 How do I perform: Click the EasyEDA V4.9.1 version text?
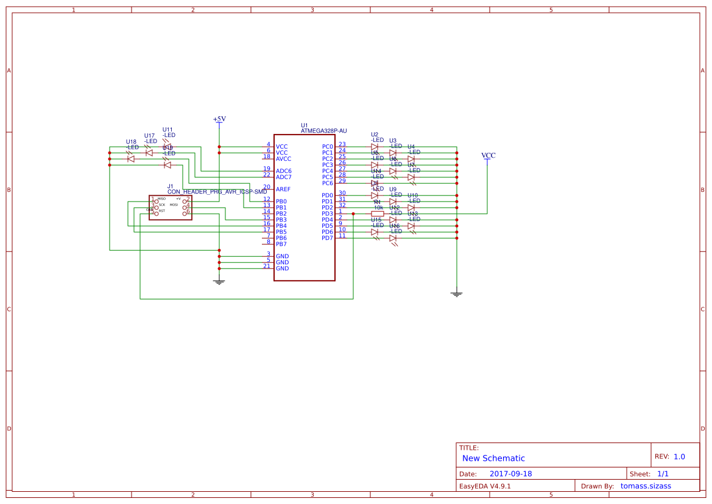(x=485, y=486)
